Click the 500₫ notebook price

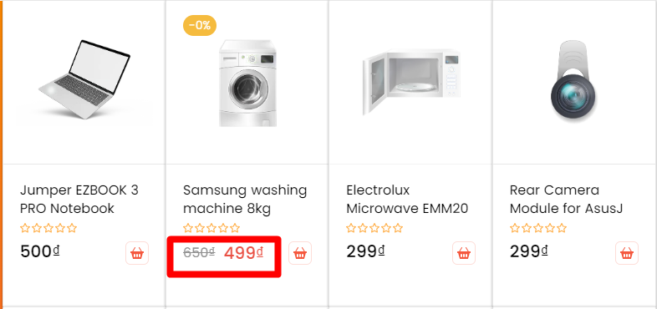click(x=40, y=251)
